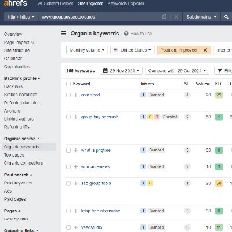Image resolution: width=232 pixels, height=232 pixels.
Task: Click the SF badge for asin seed
Action: (x=187, y=95)
